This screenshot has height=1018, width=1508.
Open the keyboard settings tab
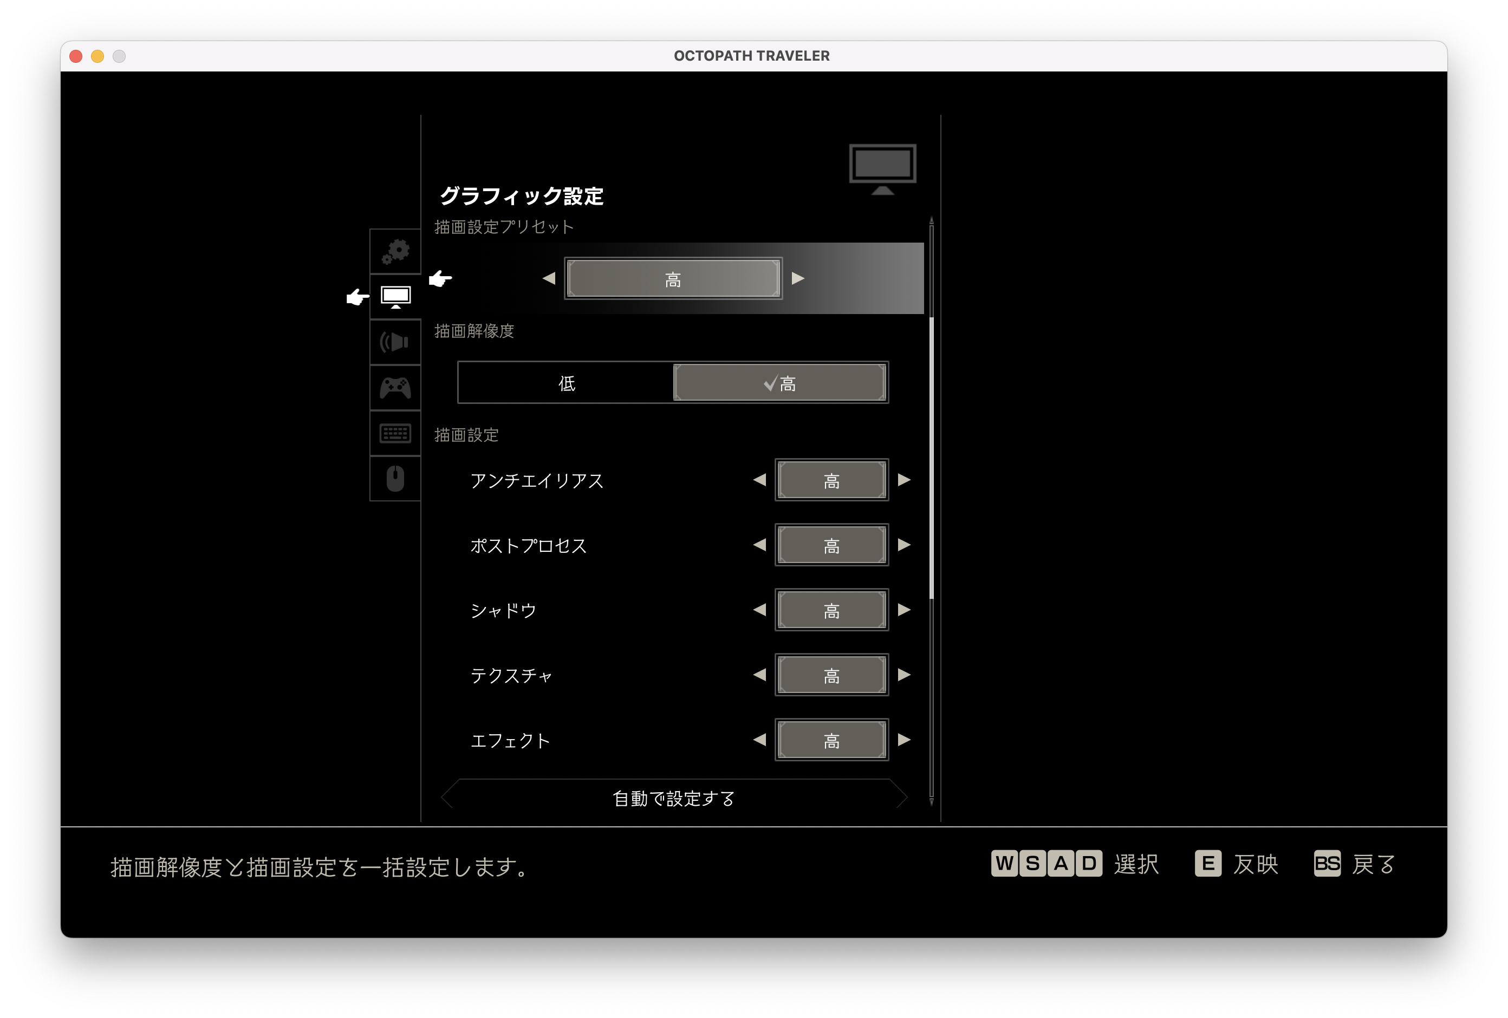395,433
